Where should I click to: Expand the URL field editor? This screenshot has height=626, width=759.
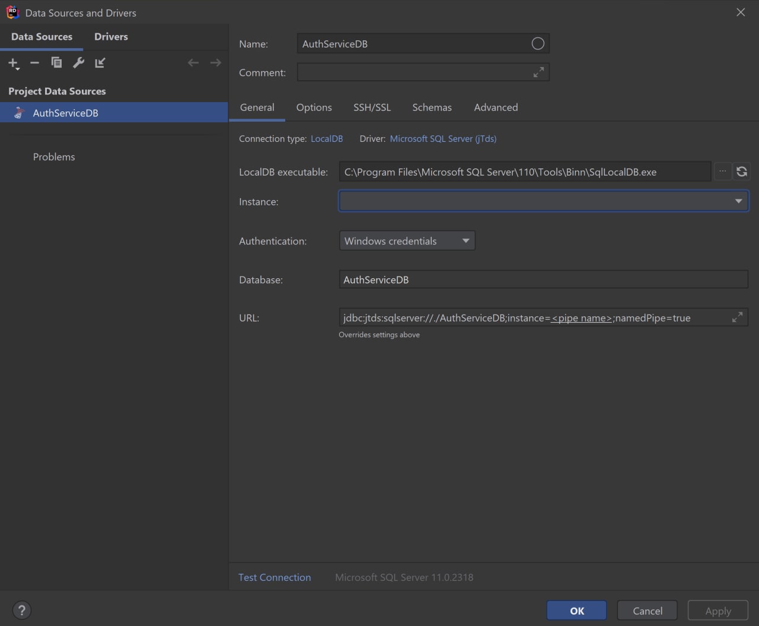click(x=737, y=317)
